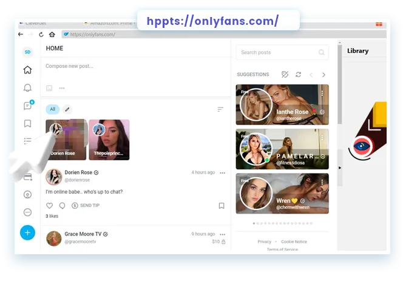The height and width of the screenshot is (281, 403).
Task: Open lists icon in sidebar
Action: pos(27,141)
